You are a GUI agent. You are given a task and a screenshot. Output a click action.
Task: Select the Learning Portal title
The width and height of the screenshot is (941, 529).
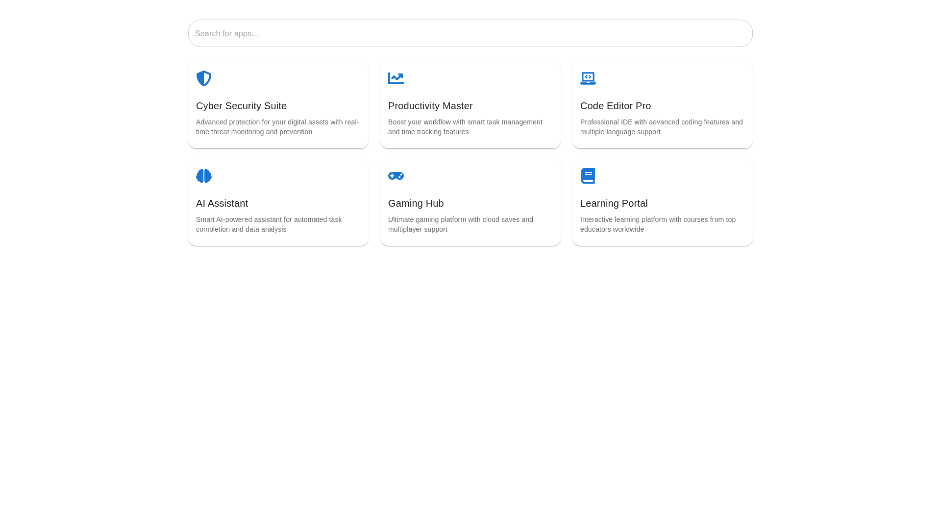pyautogui.click(x=614, y=203)
